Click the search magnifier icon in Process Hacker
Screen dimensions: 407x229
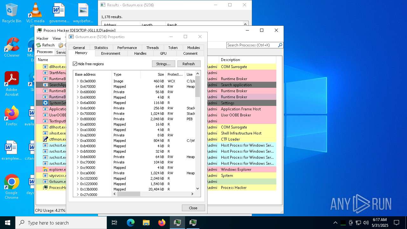point(280,45)
